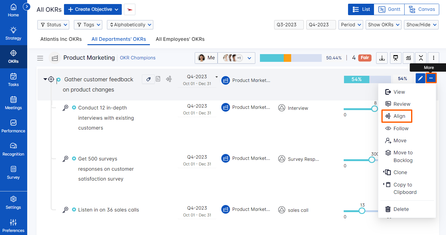Toggle the Me filter button
This screenshot has height=235, width=446.
(x=206, y=58)
